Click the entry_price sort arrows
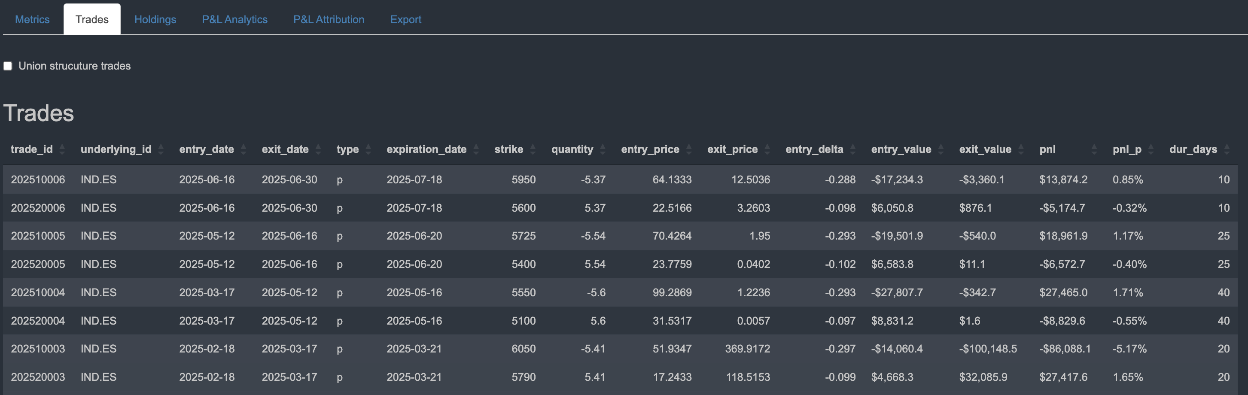 [x=689, y=149]
